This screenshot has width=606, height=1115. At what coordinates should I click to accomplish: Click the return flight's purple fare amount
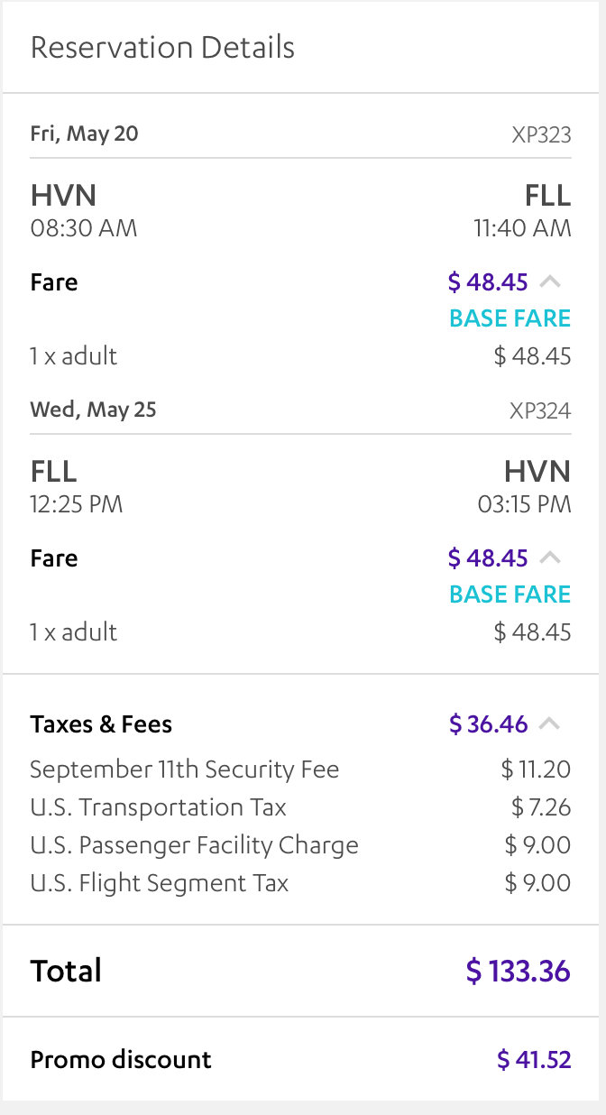[x=487, y=558]
